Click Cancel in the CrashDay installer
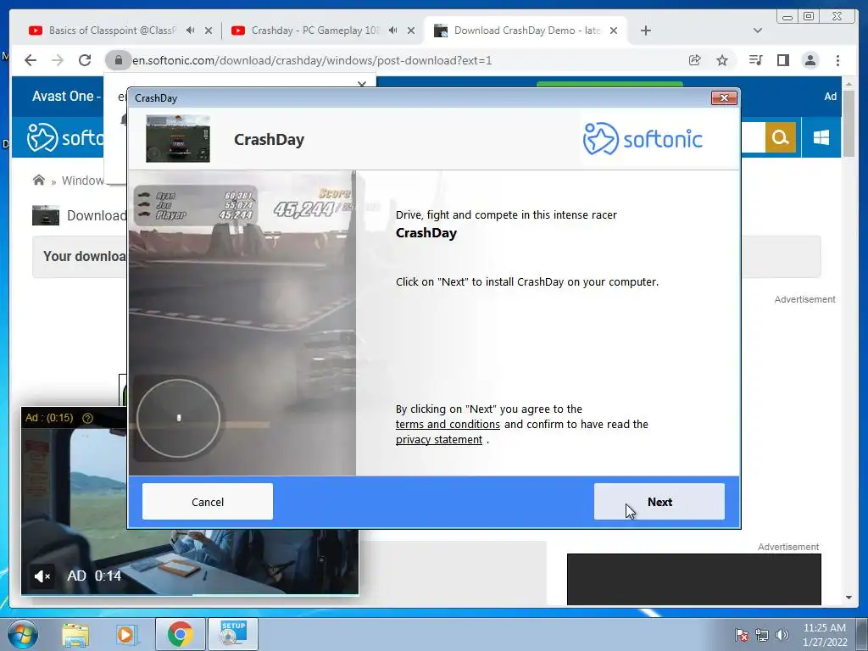This screenshot has height=651, width=868. (x=208, y=502)
